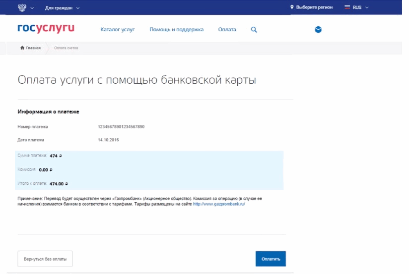Navigate to the 'Главная' breadcrumb link

coord(33,48)
